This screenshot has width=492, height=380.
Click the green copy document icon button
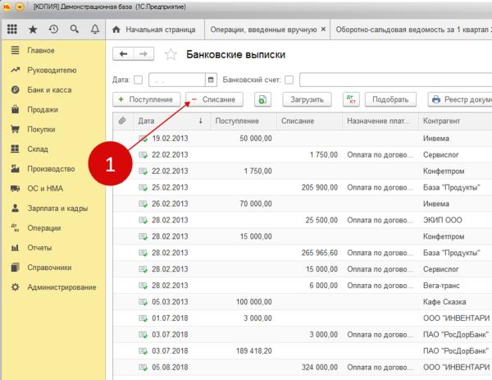pyautogui.click(x=262, y=99)
